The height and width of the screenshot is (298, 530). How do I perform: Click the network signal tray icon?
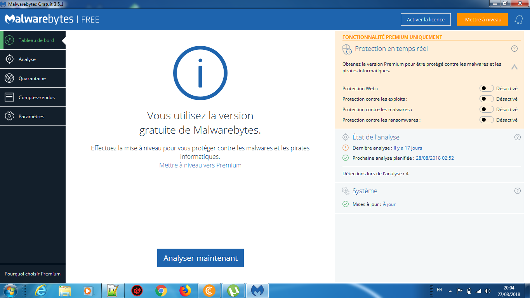point(478,291)
